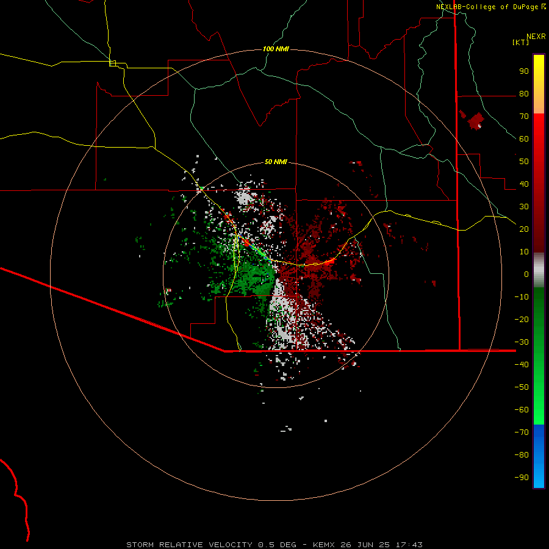Pick the gray zero-velocity color bar segment

pos(539,270)
